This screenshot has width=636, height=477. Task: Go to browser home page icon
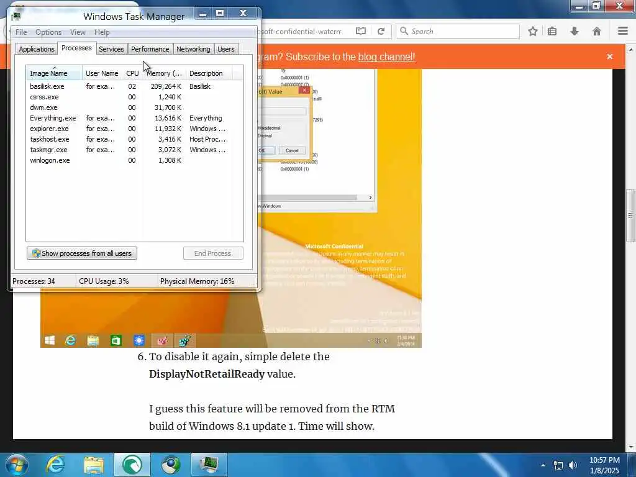coord(597,31)
